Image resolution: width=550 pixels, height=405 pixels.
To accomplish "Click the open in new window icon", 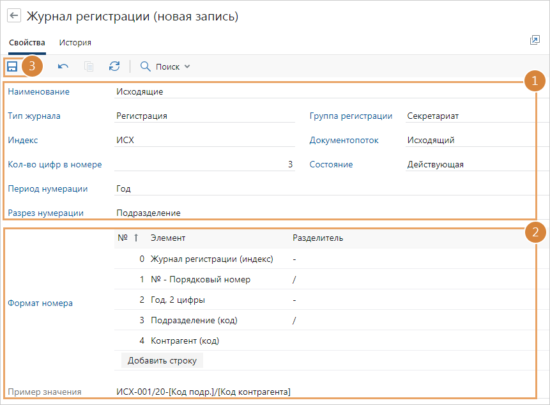I will click(x=535, y=40).
